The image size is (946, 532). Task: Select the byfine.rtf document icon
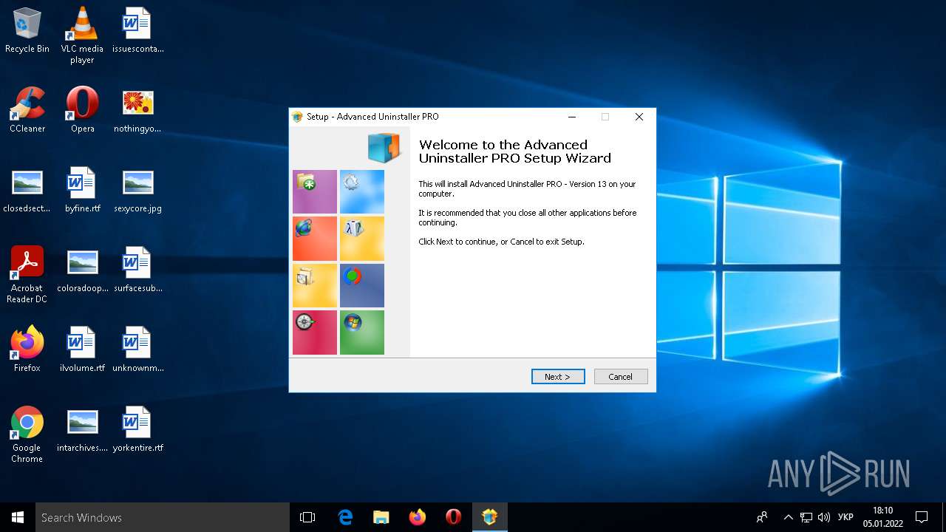(82, 190)
